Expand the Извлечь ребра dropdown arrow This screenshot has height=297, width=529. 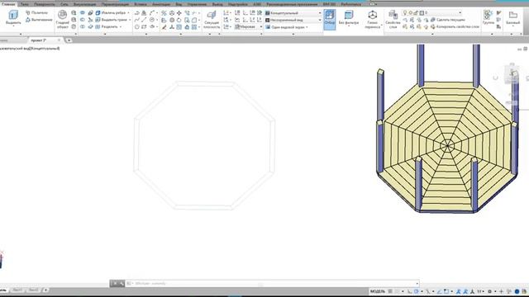pyautogui.click(x=128, y=13)
